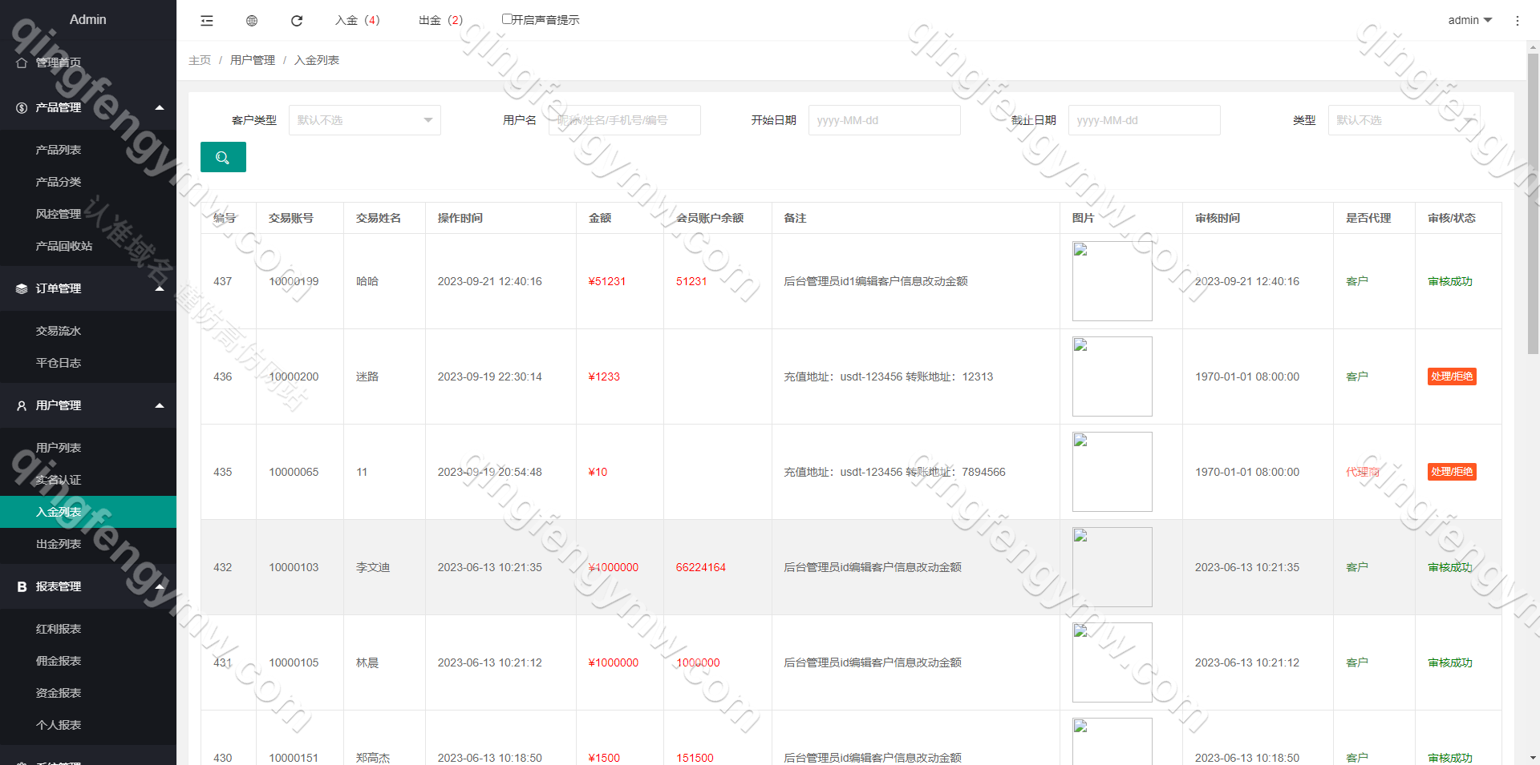Click the 金额 column header
Screen dimensions: 1540x765
pyautogui.click(x=600, y=218)
